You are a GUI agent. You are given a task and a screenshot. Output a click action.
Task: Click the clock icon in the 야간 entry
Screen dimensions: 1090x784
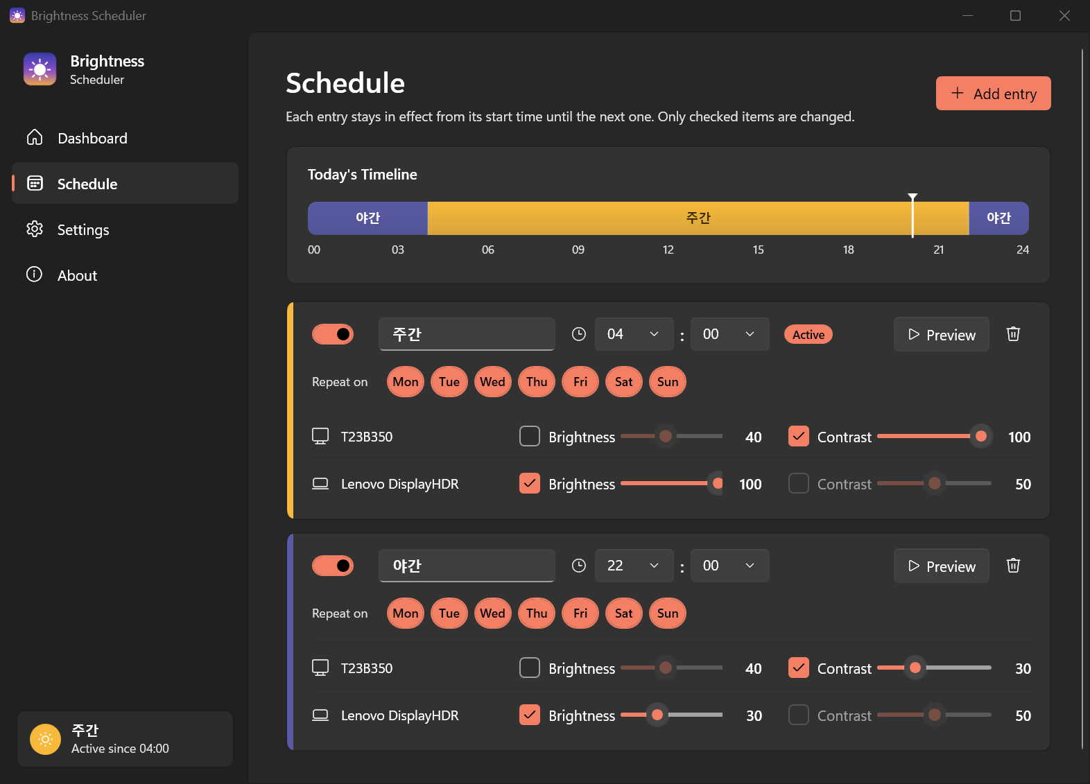click(579, 566)
